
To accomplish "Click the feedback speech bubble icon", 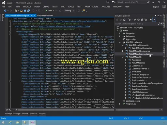I will coord(108,2).
